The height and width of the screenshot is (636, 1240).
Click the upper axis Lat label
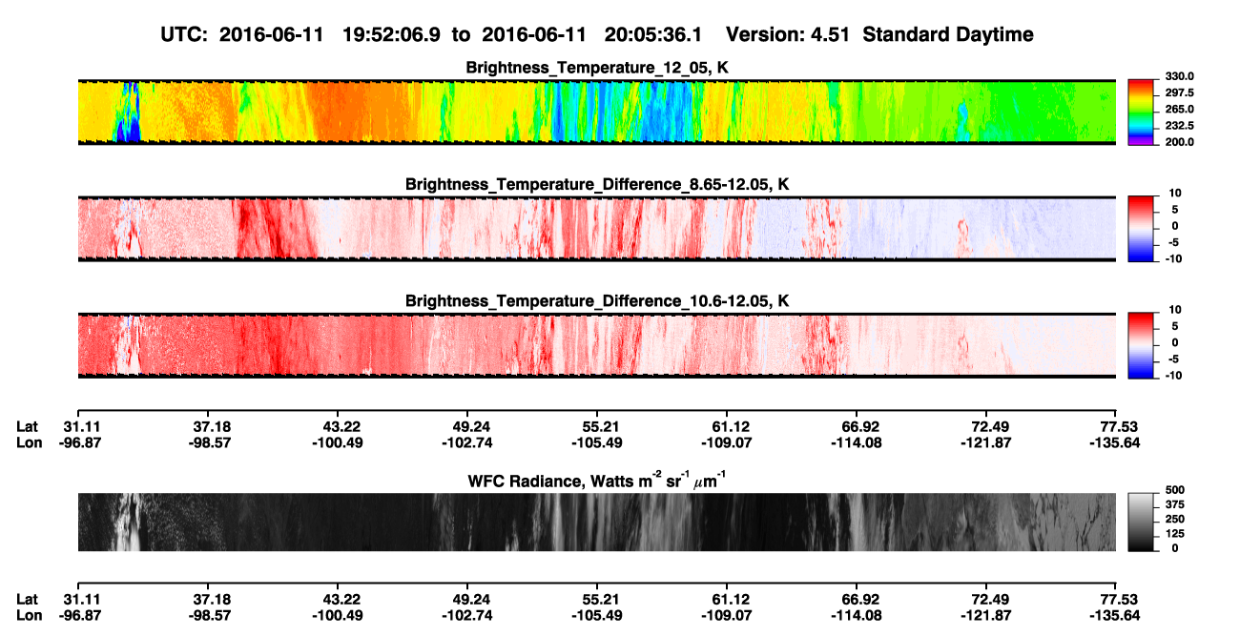pyautogui.click(x=28, y=425)
